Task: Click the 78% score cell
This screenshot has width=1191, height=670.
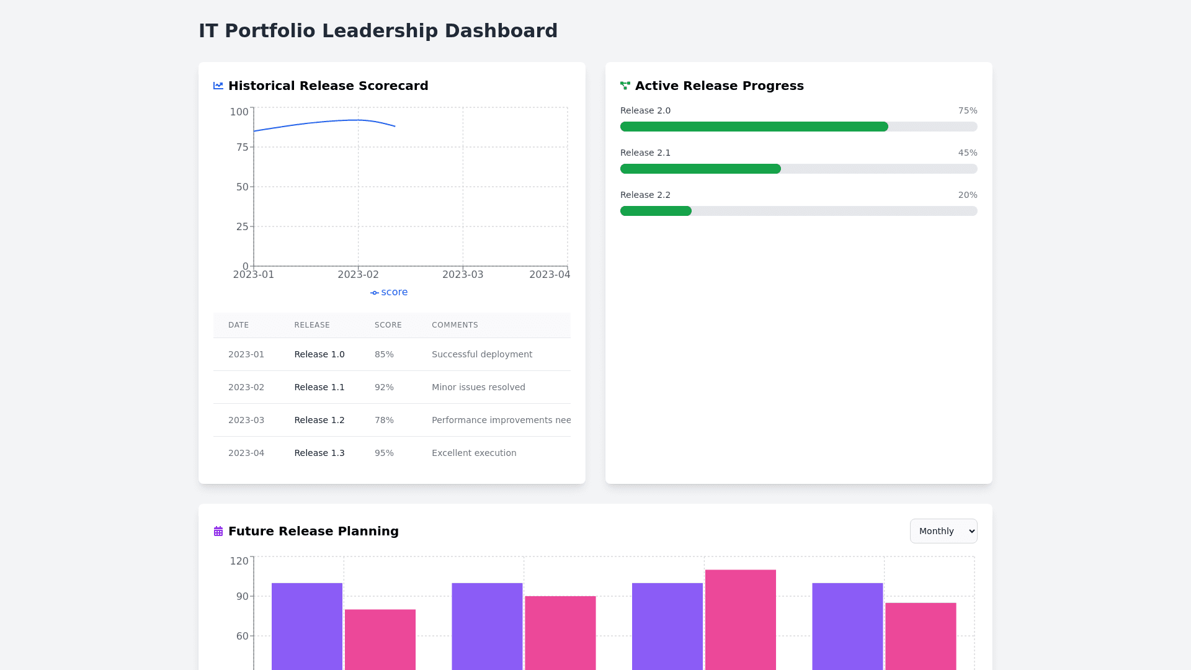Action: [384, 420]
